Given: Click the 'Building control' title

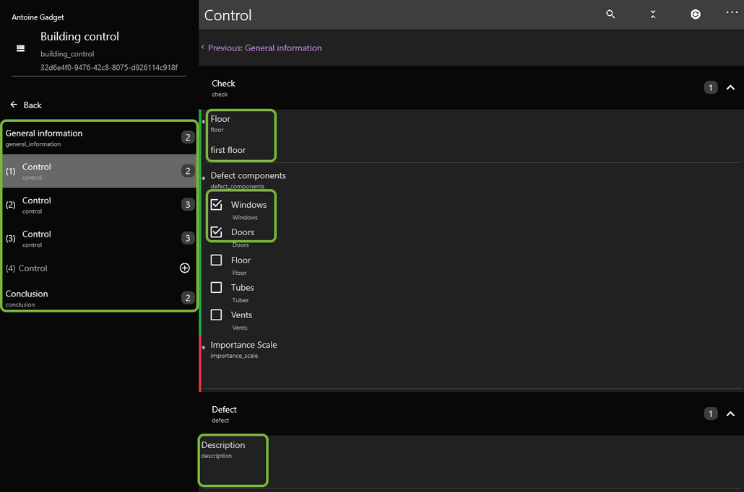Looking at the screenshot, I should pyautogui.click(x=79, y=37).
